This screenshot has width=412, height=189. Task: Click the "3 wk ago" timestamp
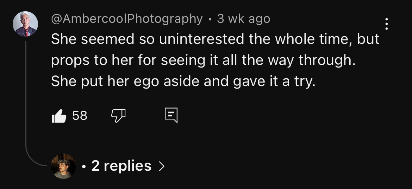tap(243, 19)
